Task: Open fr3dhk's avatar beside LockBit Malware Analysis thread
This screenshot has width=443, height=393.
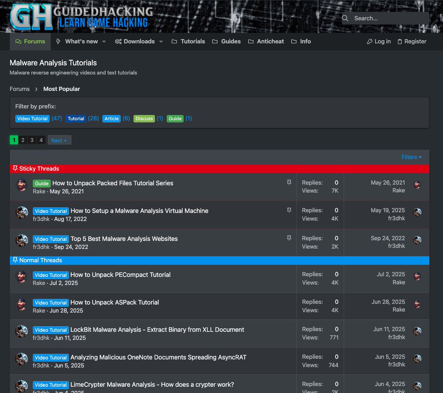Action: point(21,332)
